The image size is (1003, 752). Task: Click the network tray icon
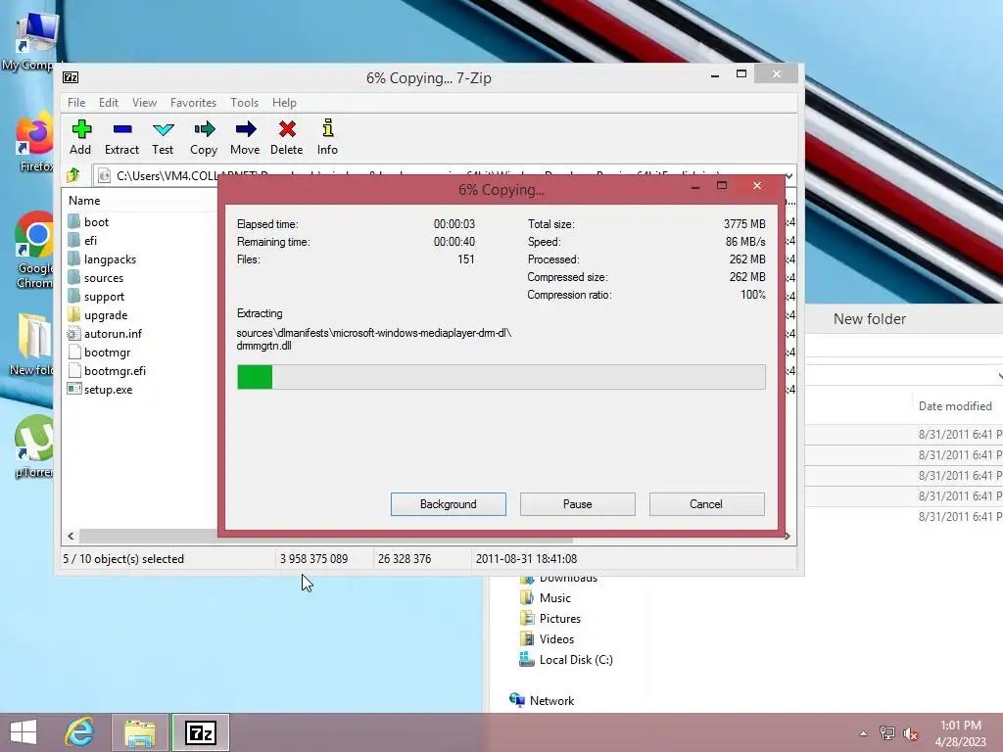point(886,733)
